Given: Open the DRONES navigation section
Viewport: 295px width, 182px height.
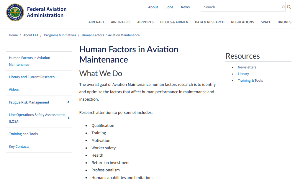Looking at the screenshot, I should point(284,22).
